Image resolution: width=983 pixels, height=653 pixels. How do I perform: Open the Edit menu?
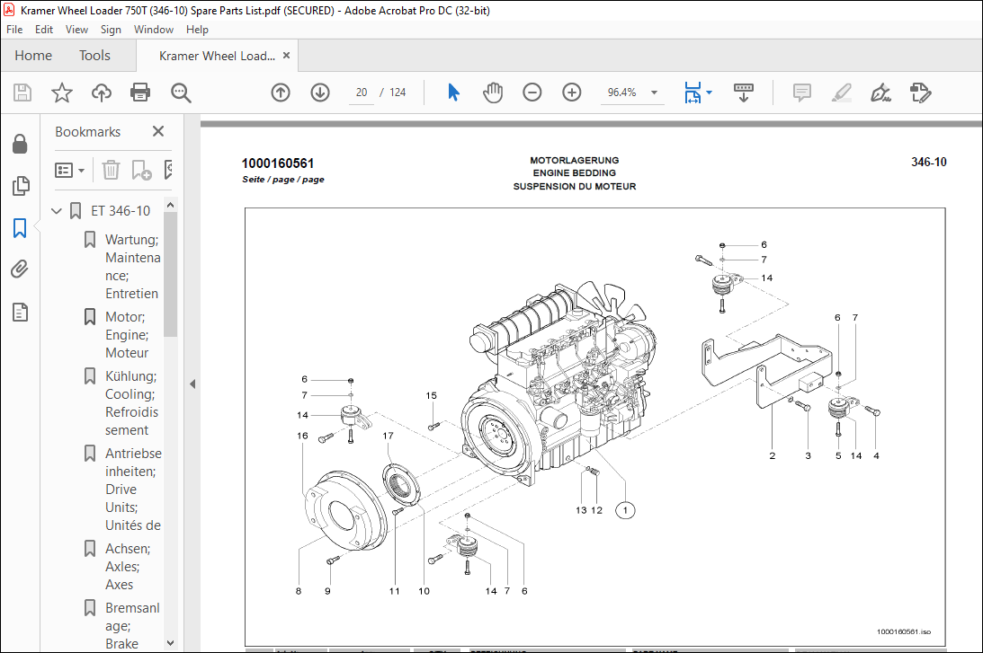coord(44,30)
